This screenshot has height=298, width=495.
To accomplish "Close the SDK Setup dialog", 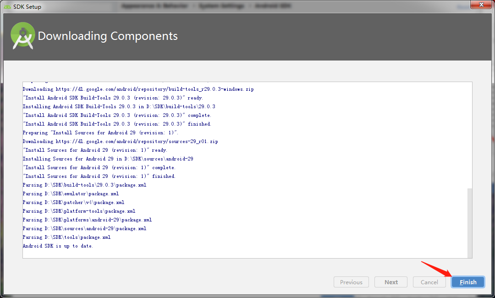I will (x=481, y=5).
